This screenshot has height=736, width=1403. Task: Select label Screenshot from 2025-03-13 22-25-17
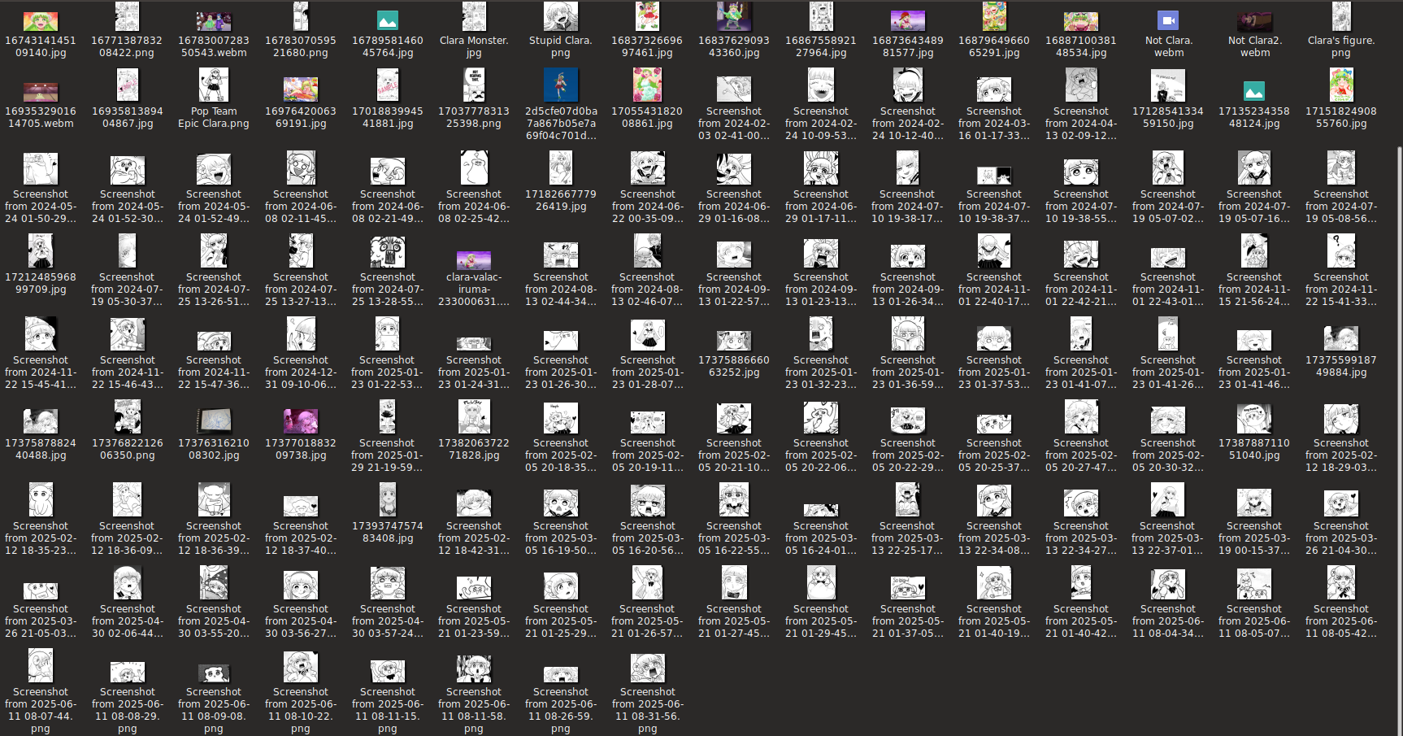pos(908,538)
